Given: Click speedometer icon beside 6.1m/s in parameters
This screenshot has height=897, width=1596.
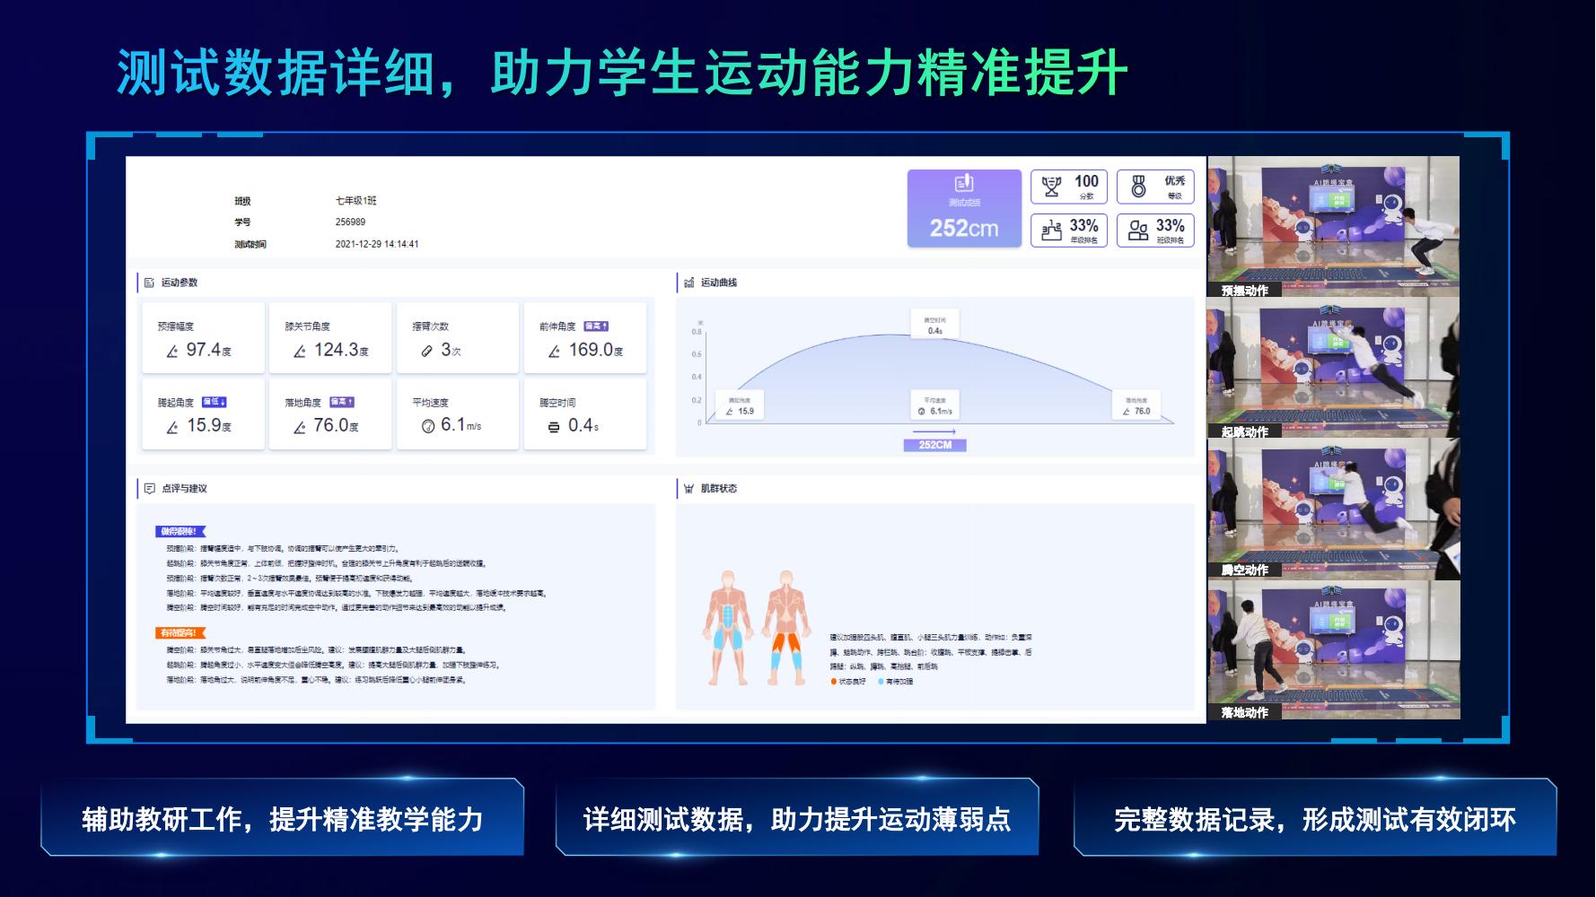Looking at the screenshot, I should [428, 427].
